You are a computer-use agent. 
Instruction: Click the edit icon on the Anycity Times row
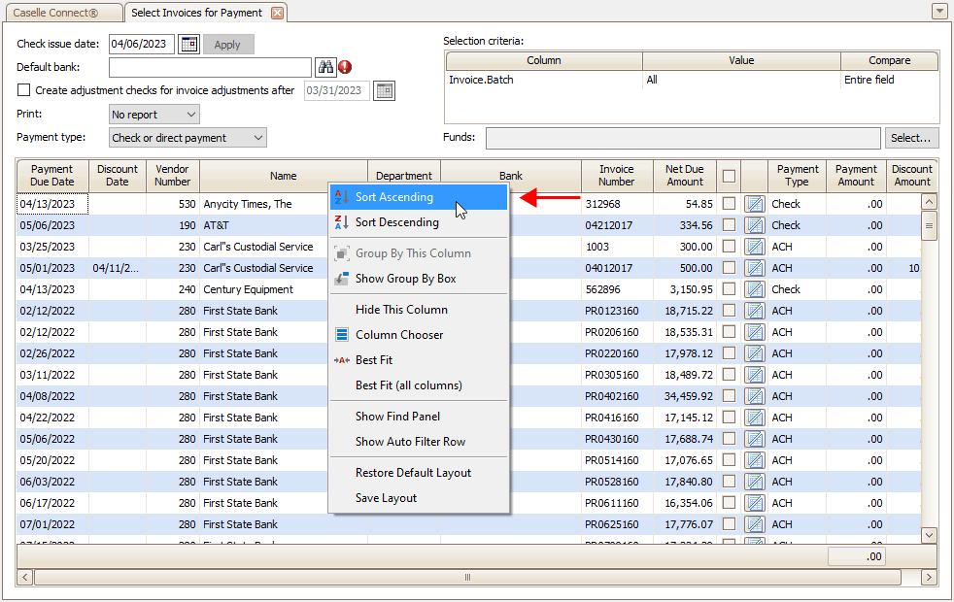click(x=755, y=204)
